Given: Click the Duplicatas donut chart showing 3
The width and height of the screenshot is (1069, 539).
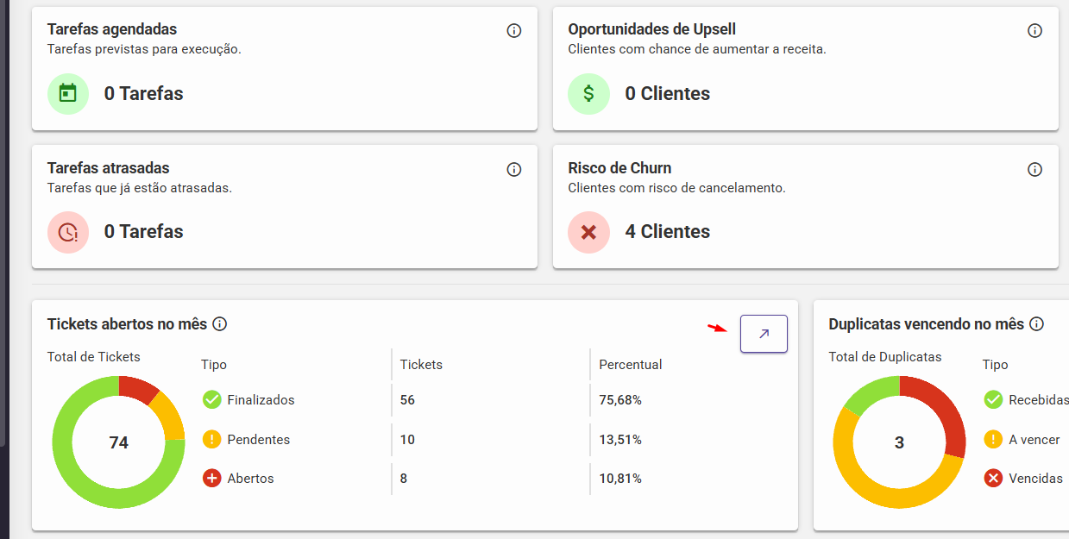Looking at the screenshot, I should [x=899, y=442].
